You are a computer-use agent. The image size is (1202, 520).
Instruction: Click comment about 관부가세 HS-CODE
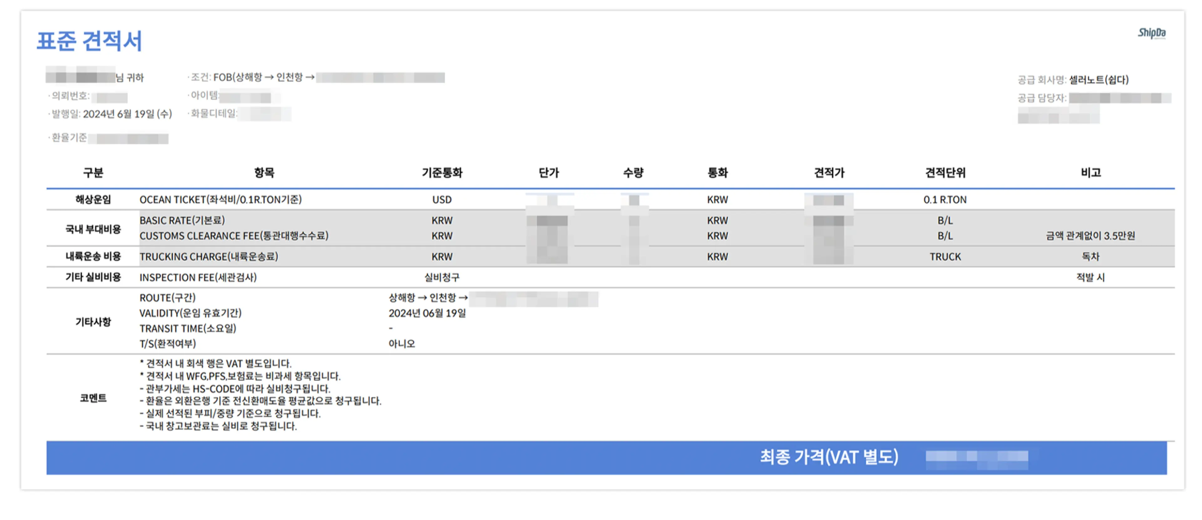point(235,389)
